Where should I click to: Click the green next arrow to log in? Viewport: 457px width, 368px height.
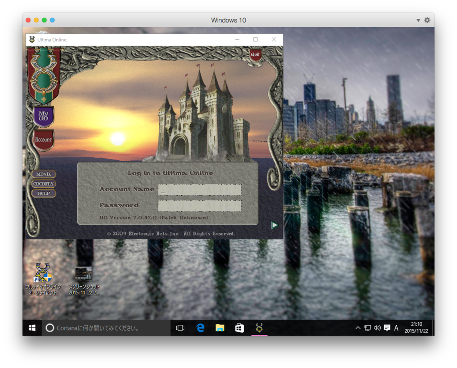274,225
